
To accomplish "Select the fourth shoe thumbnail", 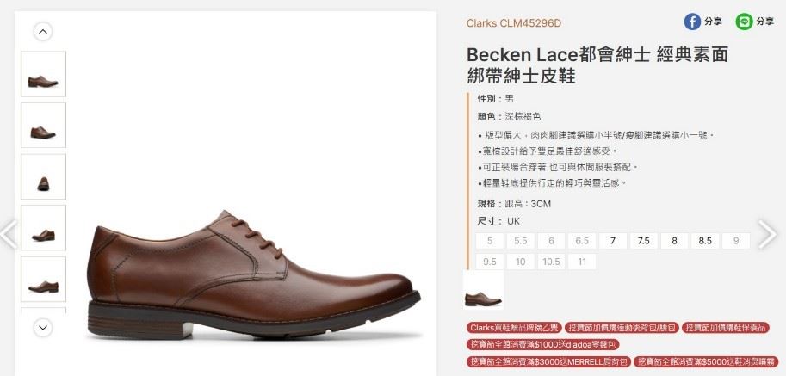I will point(43,228).
